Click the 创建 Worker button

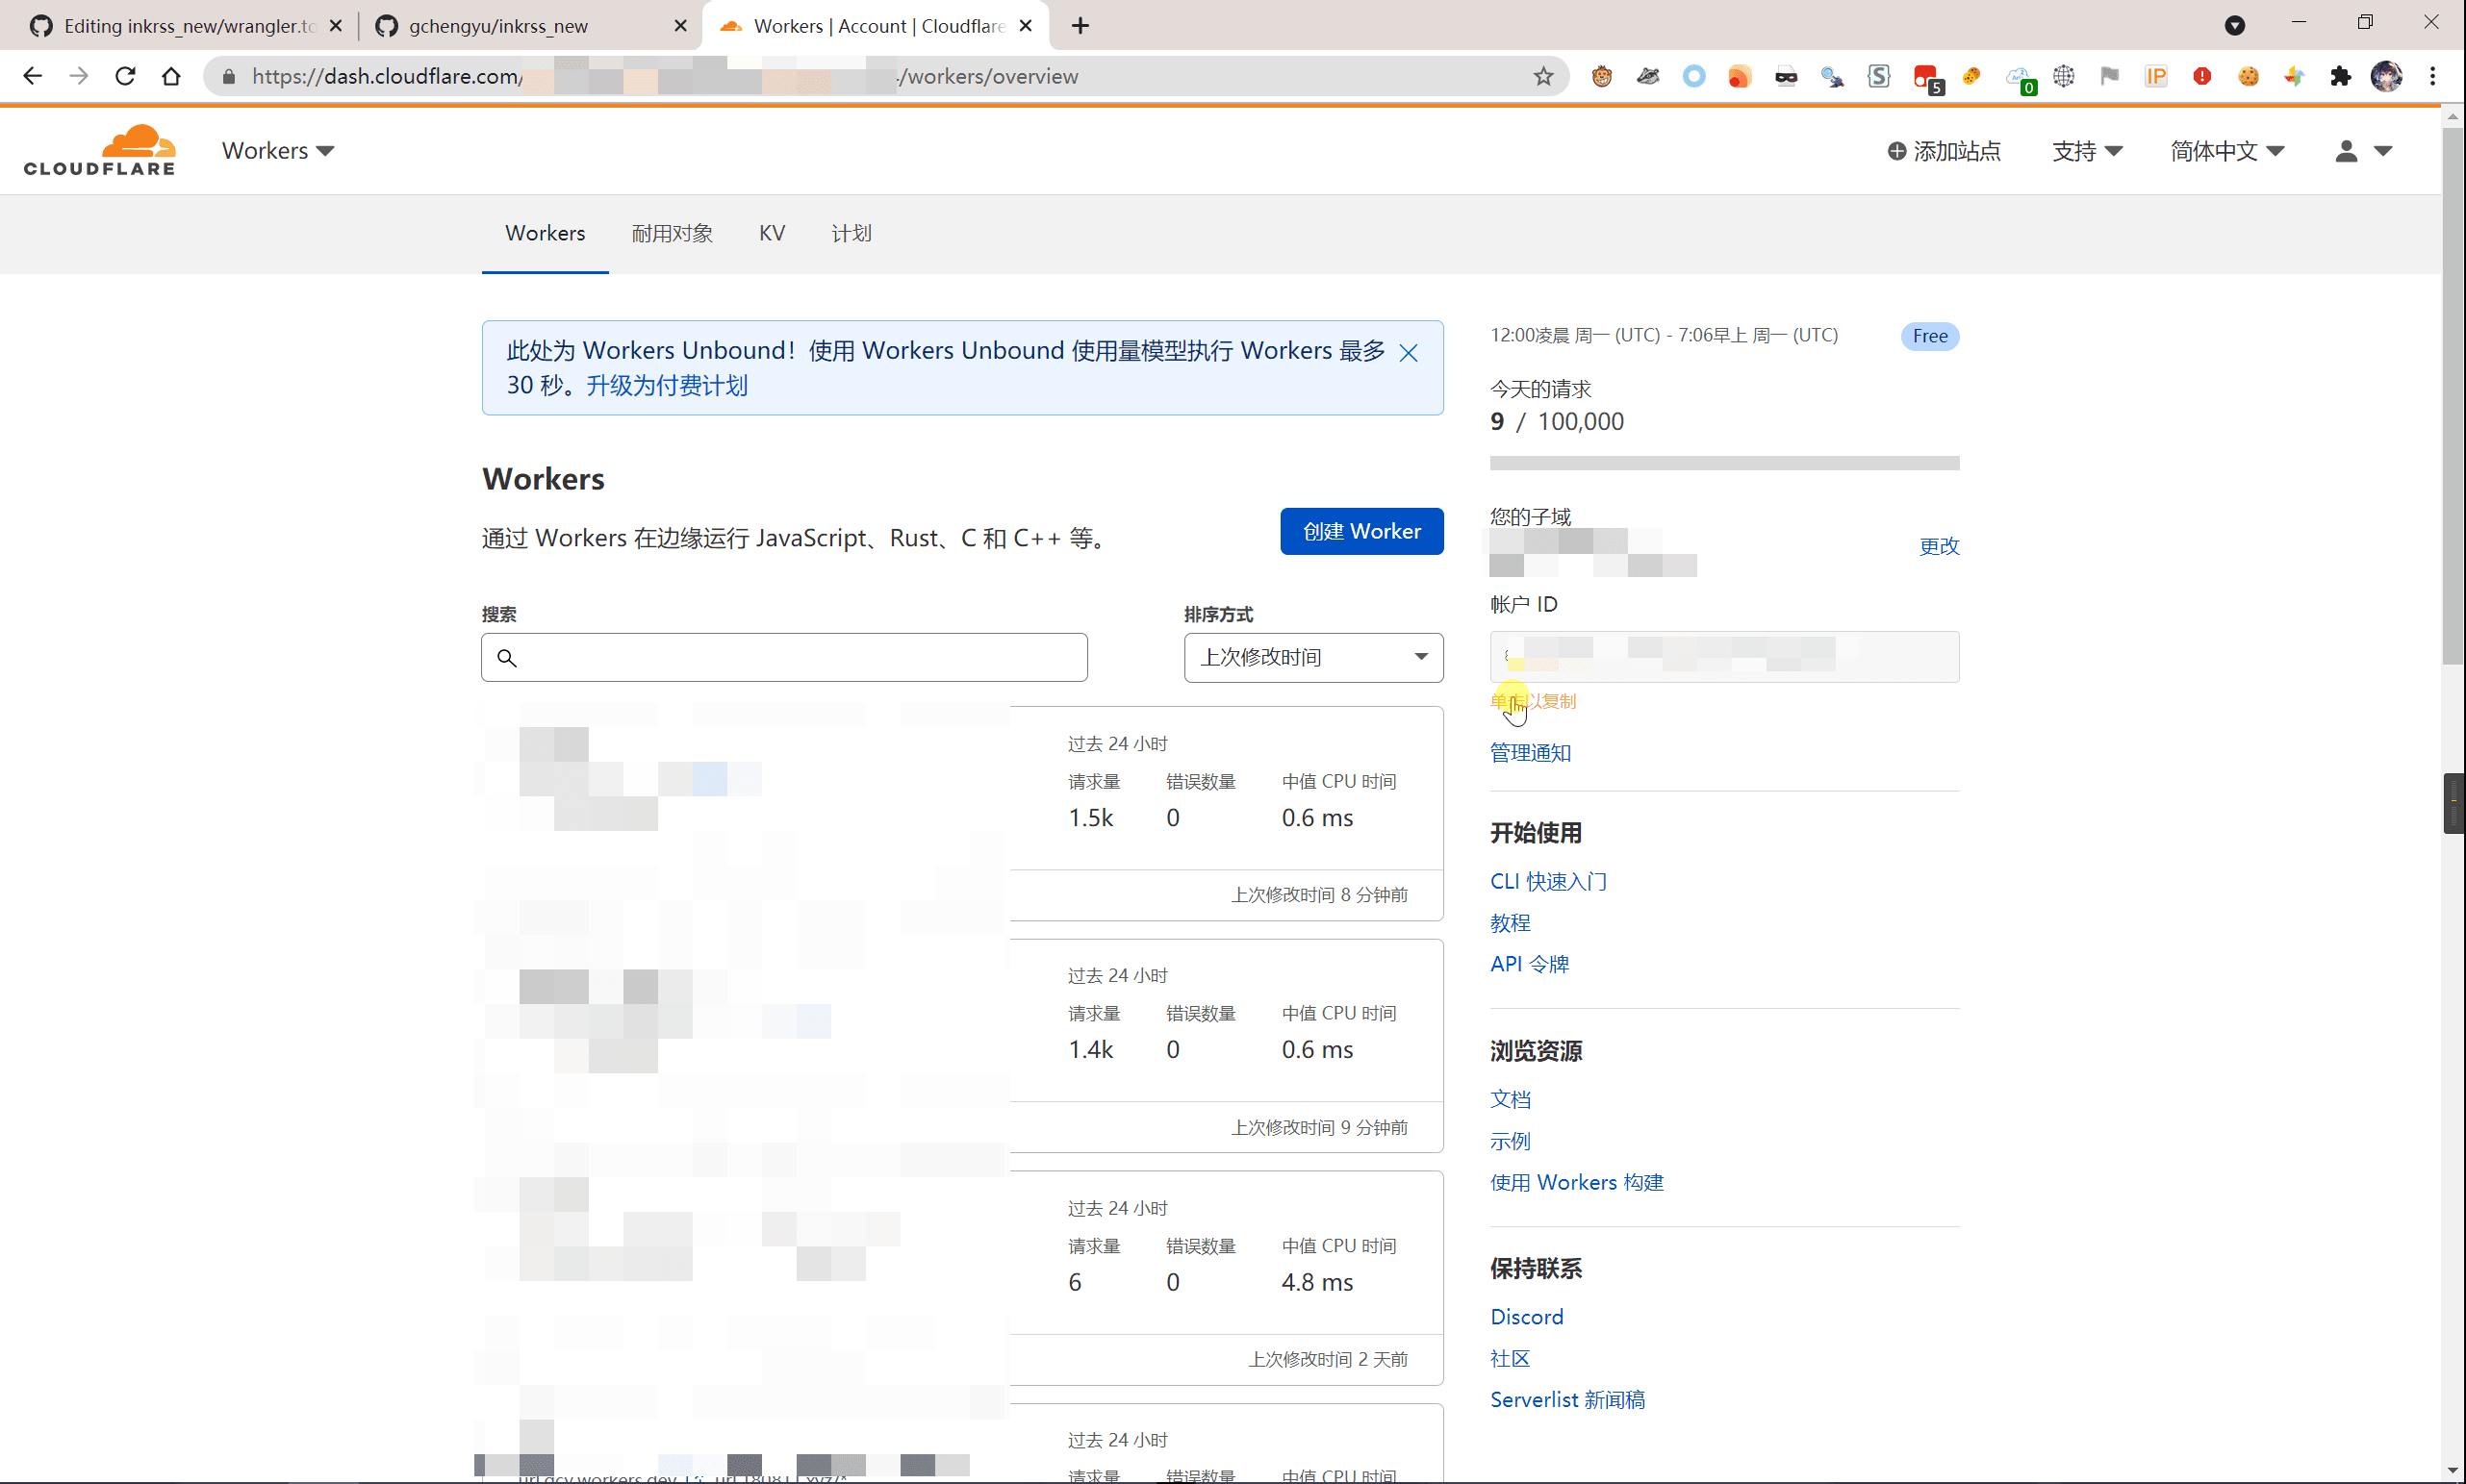point(1361,531)
